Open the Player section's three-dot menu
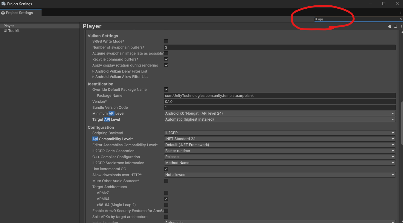 tap(401, 27)
